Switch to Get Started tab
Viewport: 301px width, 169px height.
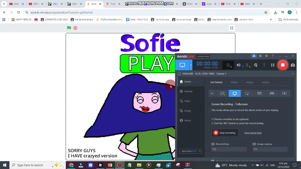point(216,82)
